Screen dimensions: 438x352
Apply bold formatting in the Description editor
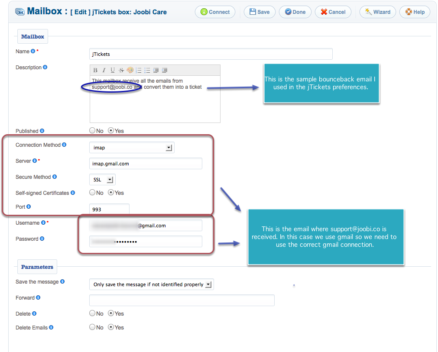tap(95, 70)
